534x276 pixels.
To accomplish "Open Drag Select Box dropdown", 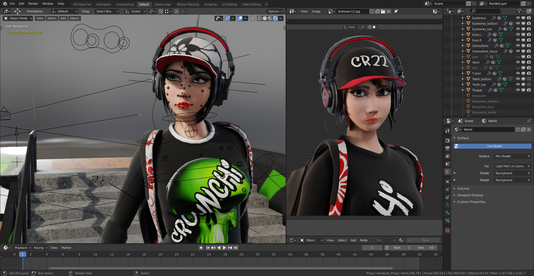I will pyautogui.click(x=107, y=11).
